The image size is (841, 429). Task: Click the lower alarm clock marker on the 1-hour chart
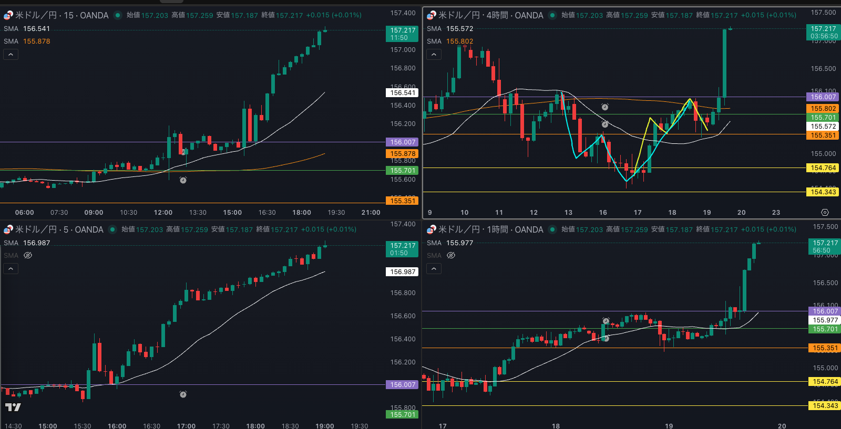tap(606, 339)
